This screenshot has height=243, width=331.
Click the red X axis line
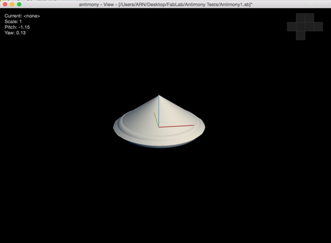coord(176,126)
